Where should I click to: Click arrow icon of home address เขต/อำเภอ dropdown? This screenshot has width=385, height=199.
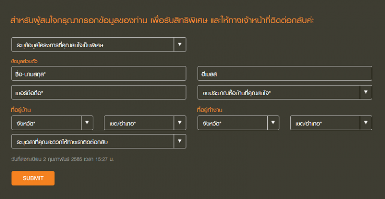point(180,123)
